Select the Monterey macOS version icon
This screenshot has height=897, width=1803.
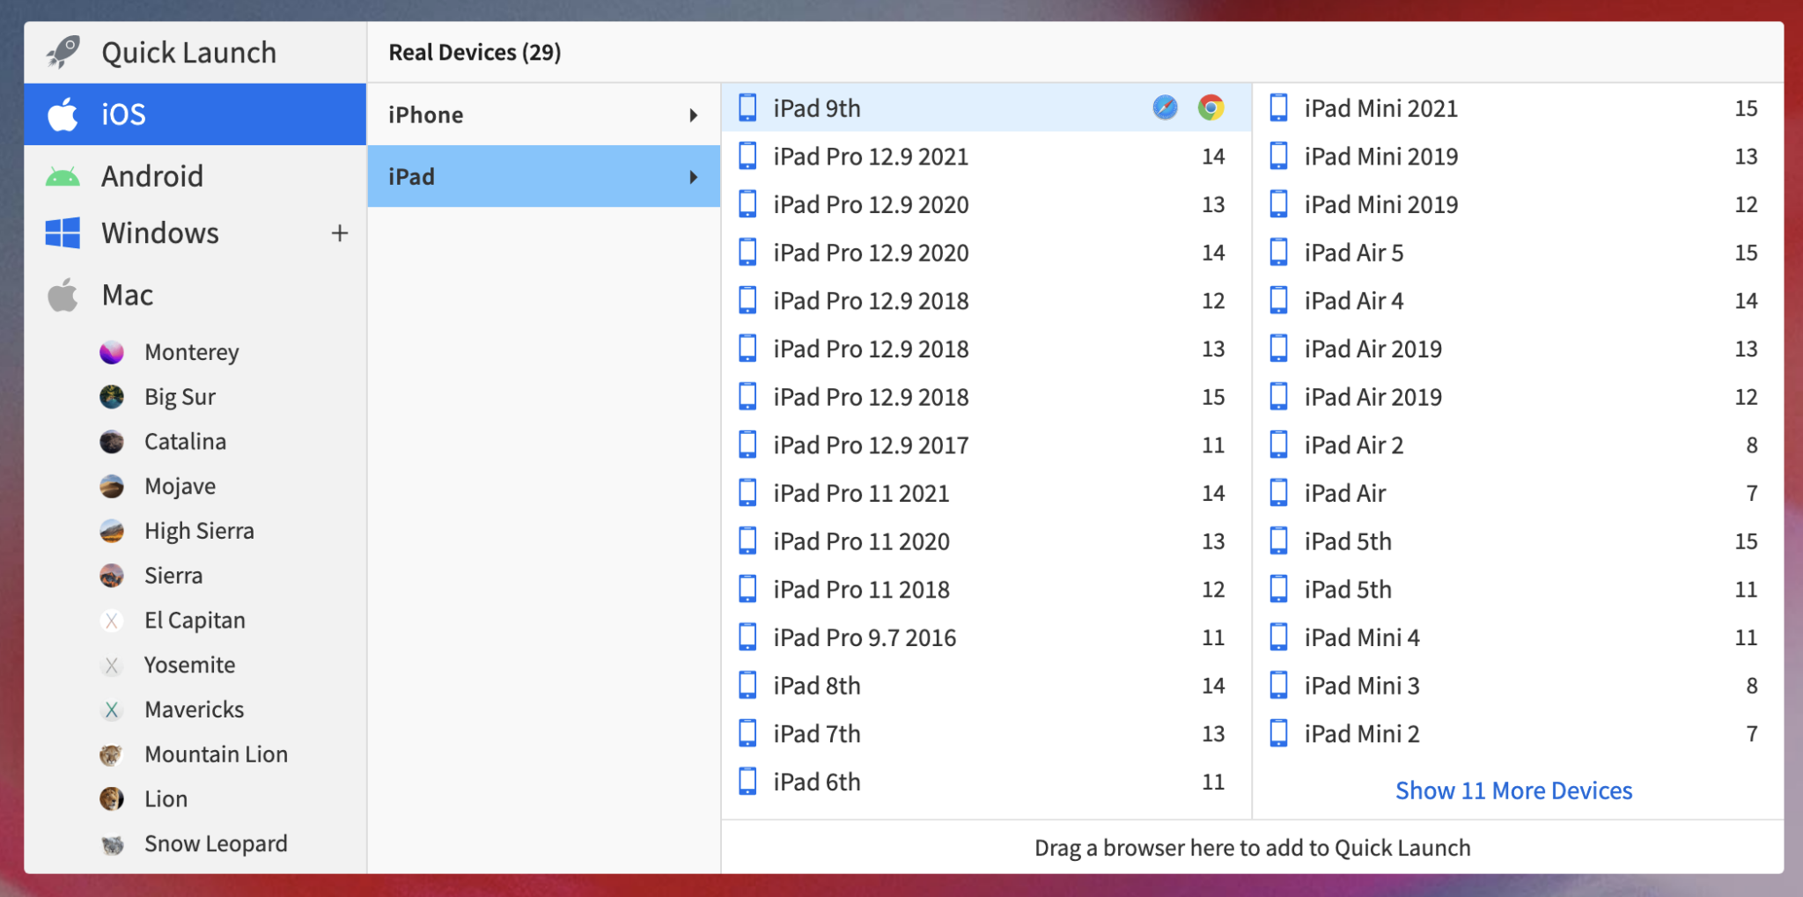(111, 351)
